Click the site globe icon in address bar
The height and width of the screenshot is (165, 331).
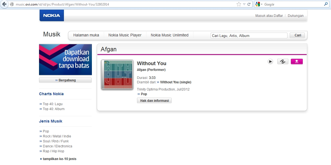pyautogui.click(x=12, y=4)
